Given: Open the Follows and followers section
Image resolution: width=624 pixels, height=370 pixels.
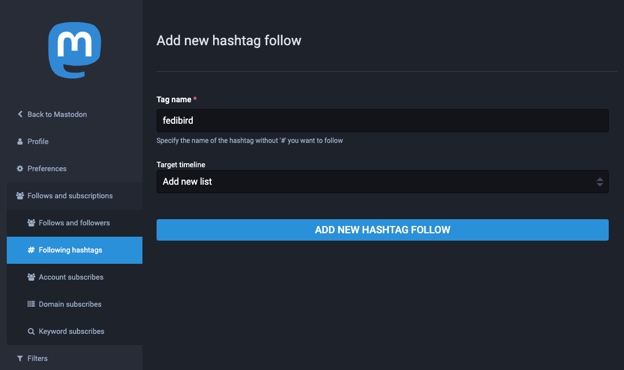Looking at the screenshot, I should [x=74, y=223].
